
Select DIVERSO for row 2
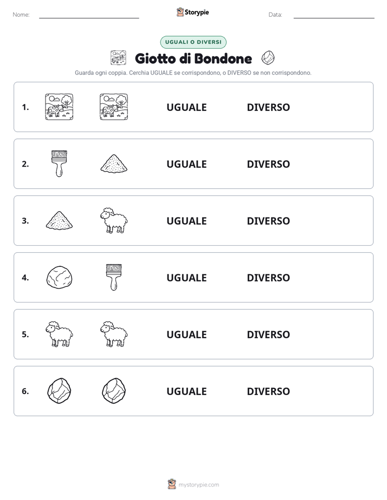[x=268, y=164]
